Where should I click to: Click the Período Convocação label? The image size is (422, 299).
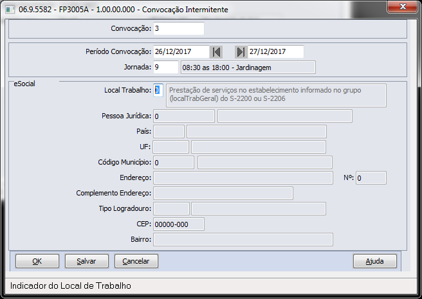click(x=118, y=51)
